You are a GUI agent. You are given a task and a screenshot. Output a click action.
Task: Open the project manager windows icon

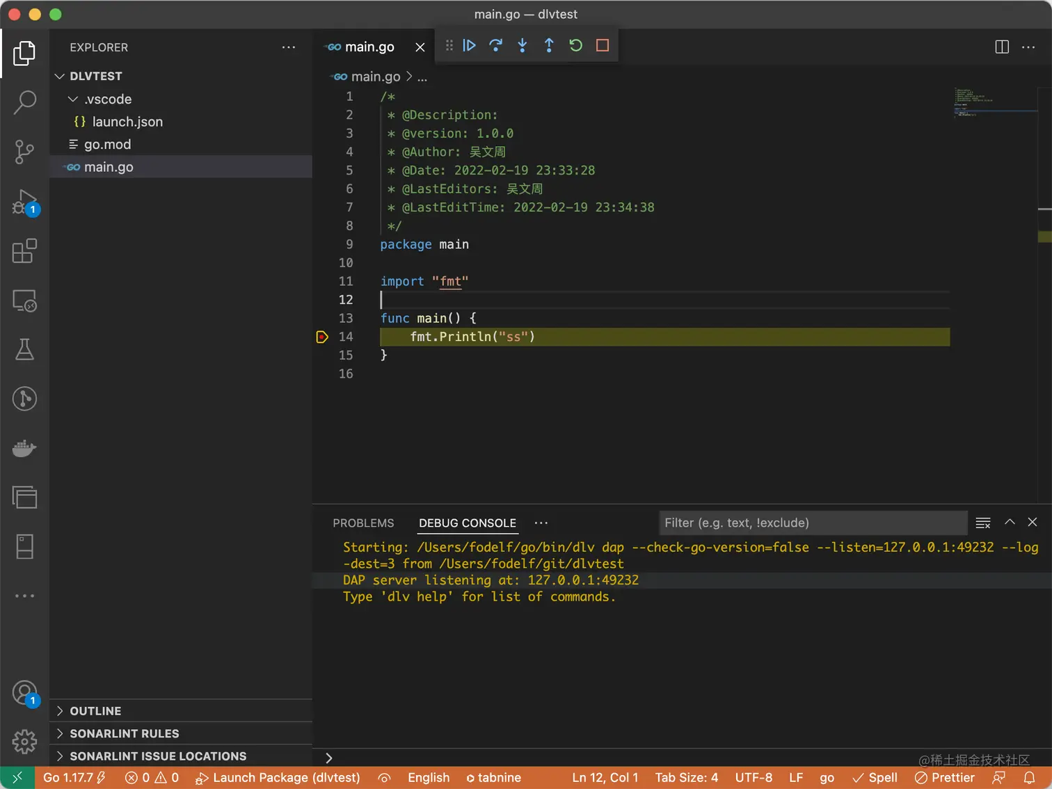24,497
